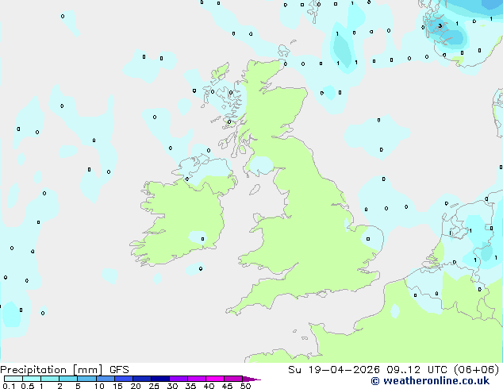Click the '50' legend scale label
The image size is (503, 389).
(x=245, y=386)
